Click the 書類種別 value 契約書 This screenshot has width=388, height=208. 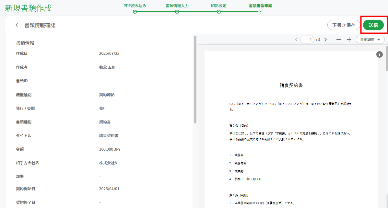point(105,122)
